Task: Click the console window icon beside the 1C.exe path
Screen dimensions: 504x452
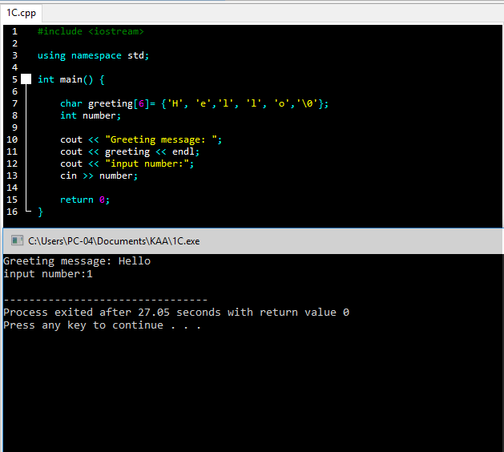Action: pos(17,240)
